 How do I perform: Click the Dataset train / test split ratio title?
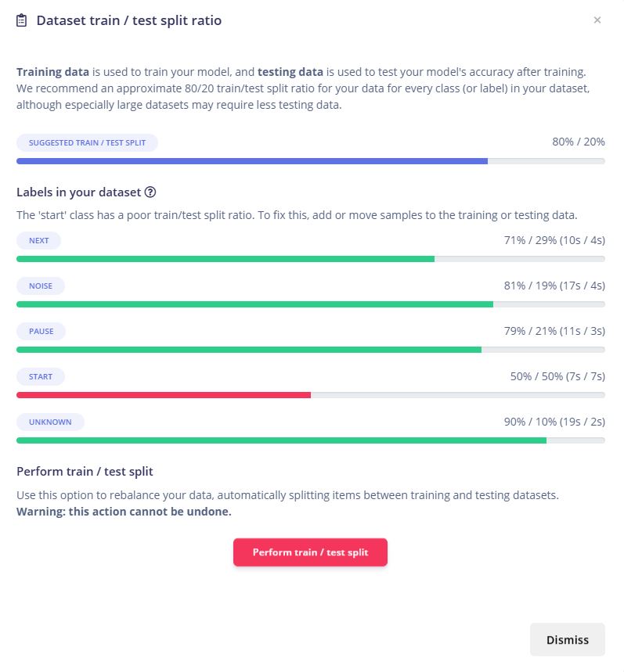[x=129, y=21]
